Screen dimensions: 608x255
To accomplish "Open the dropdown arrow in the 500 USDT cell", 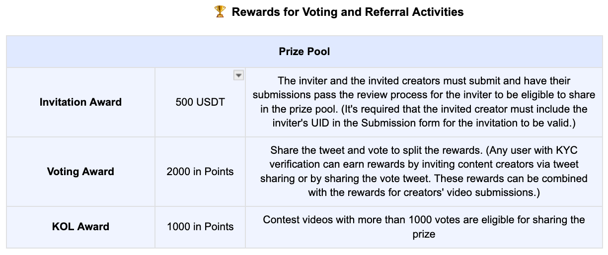I will pyautogui.click(x=238, y=75).
